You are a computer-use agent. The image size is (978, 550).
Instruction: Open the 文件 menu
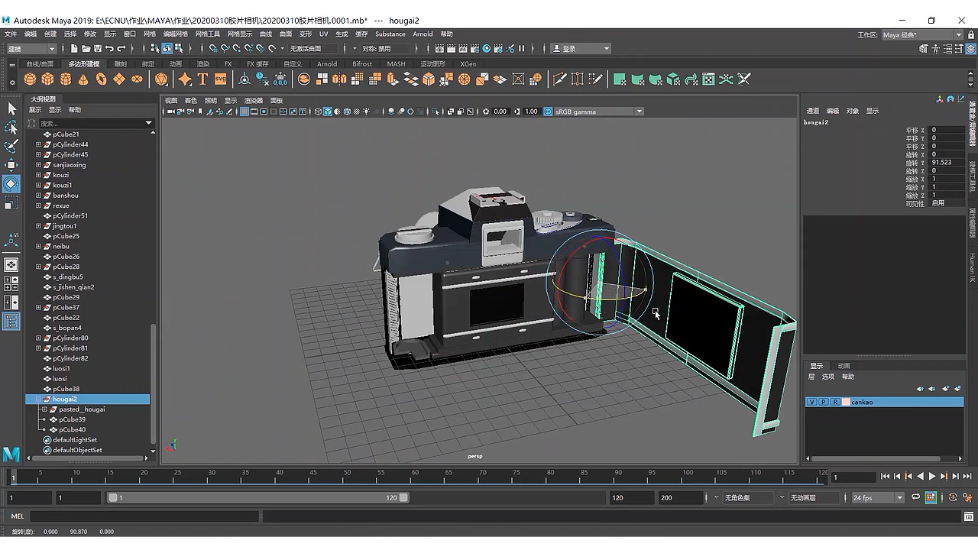point(11,34)
